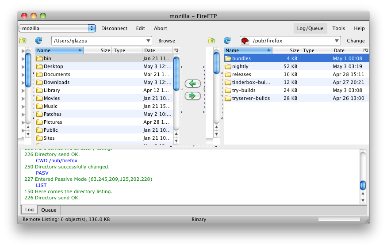The image size is (387, 248).
Task: Select the try-builds remote folder icon
Action: [228, 90]
